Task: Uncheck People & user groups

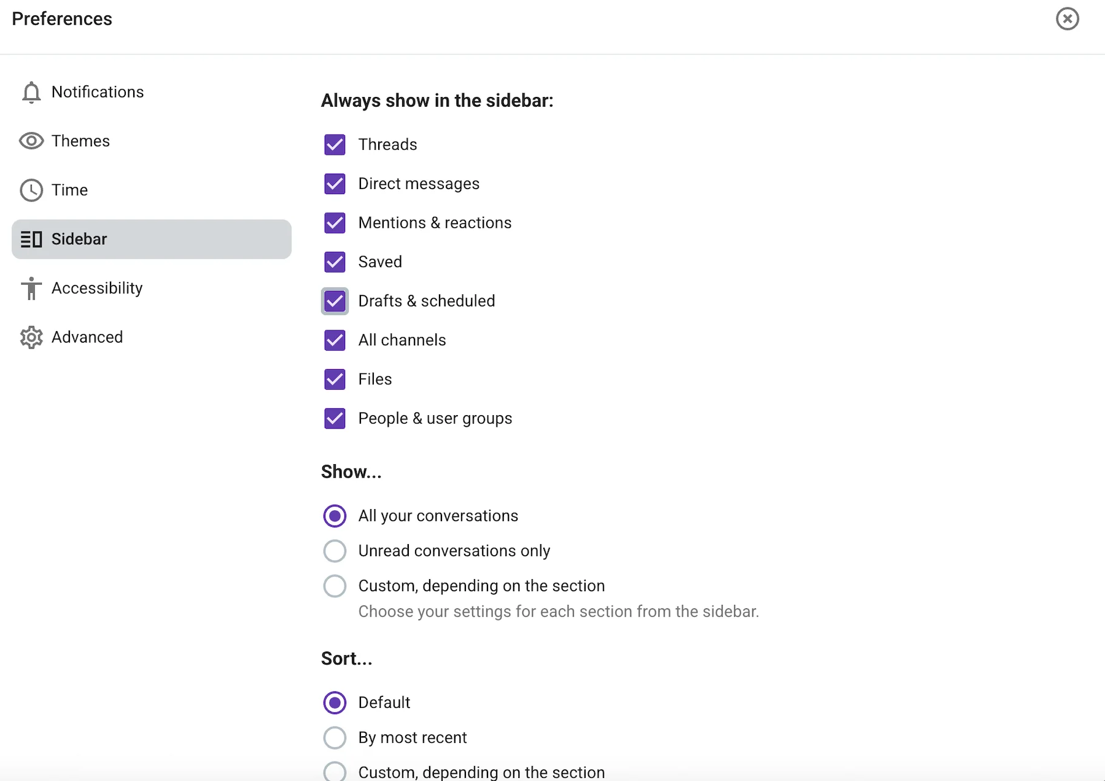Action: pos(335,418)
